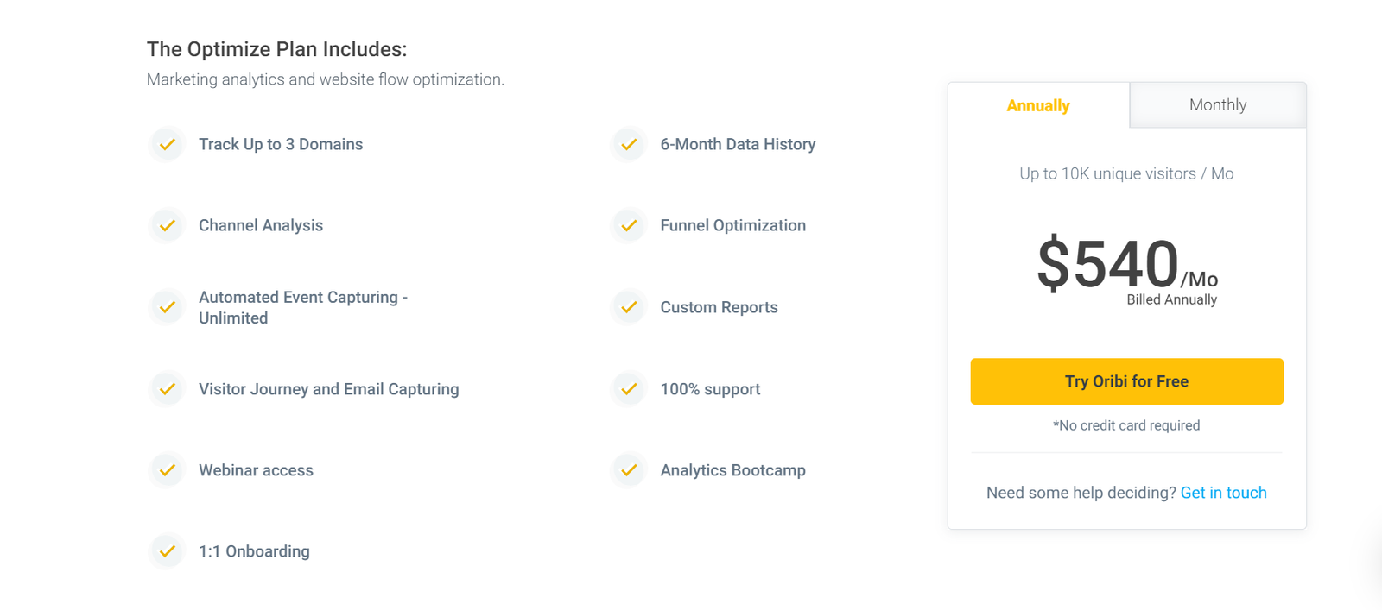This screenshot has width=1382, height=610.
Task: Select the Up to 10K unique visitors label
Action: pyautogui.click(x=1125, y=173)
